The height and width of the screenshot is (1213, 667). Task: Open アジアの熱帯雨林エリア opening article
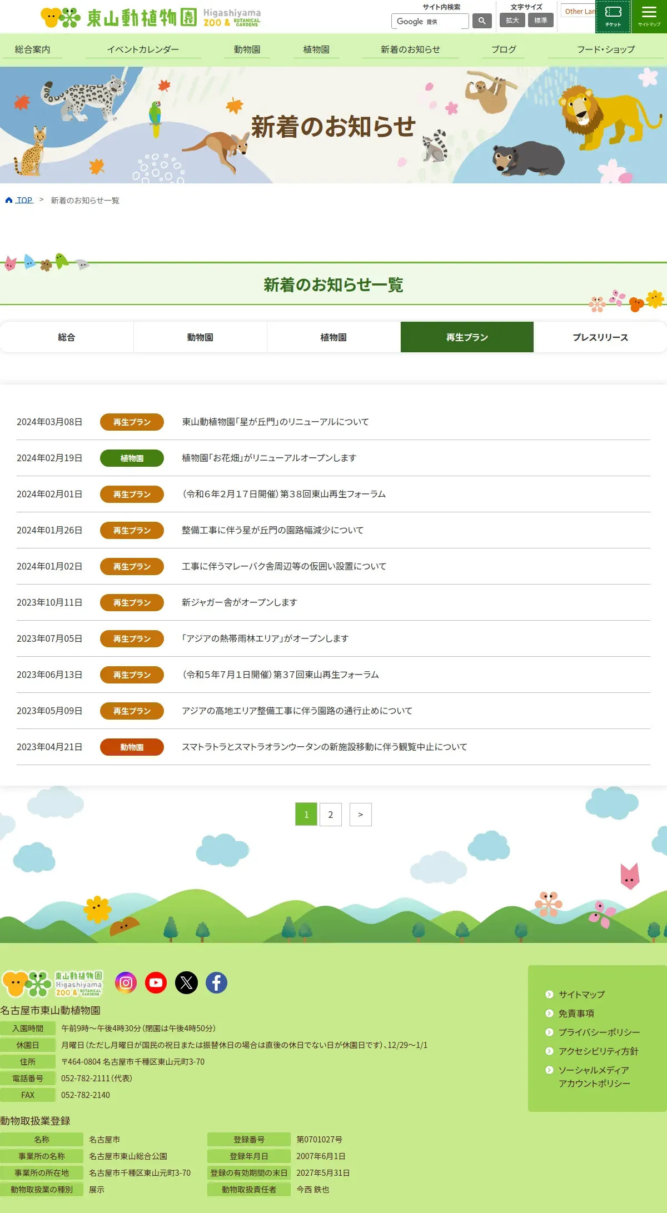point(265,638)
